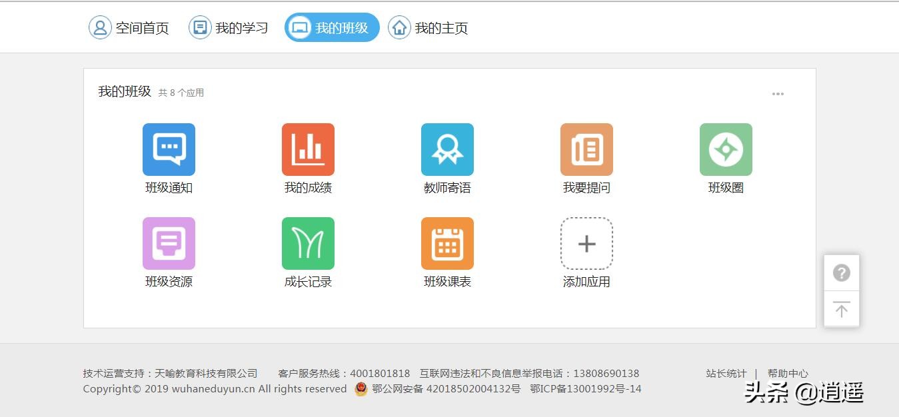
Task: Click the 添加应用 plus tile
Action: (x=586, y=243)
